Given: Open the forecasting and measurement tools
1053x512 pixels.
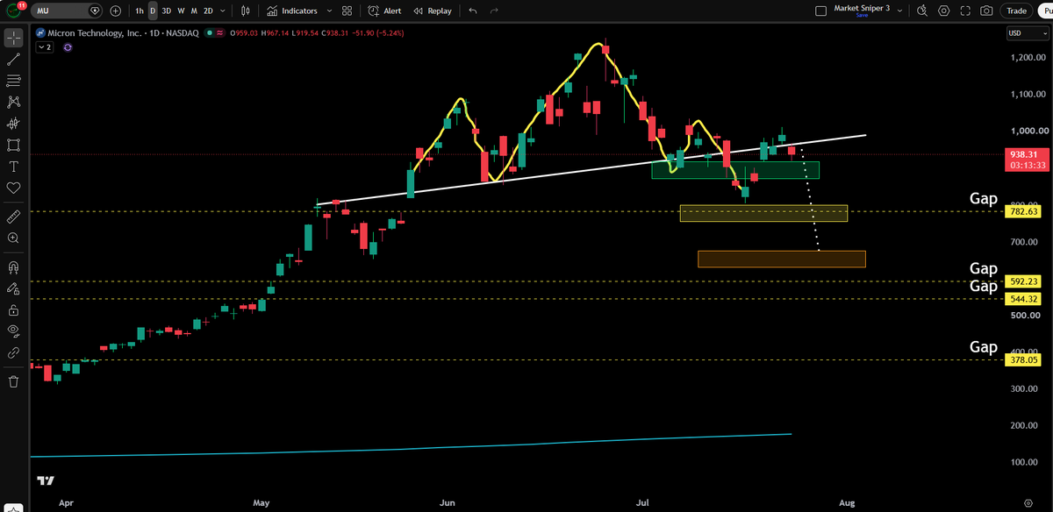Looking at the screenshot, I should point(13,124).
